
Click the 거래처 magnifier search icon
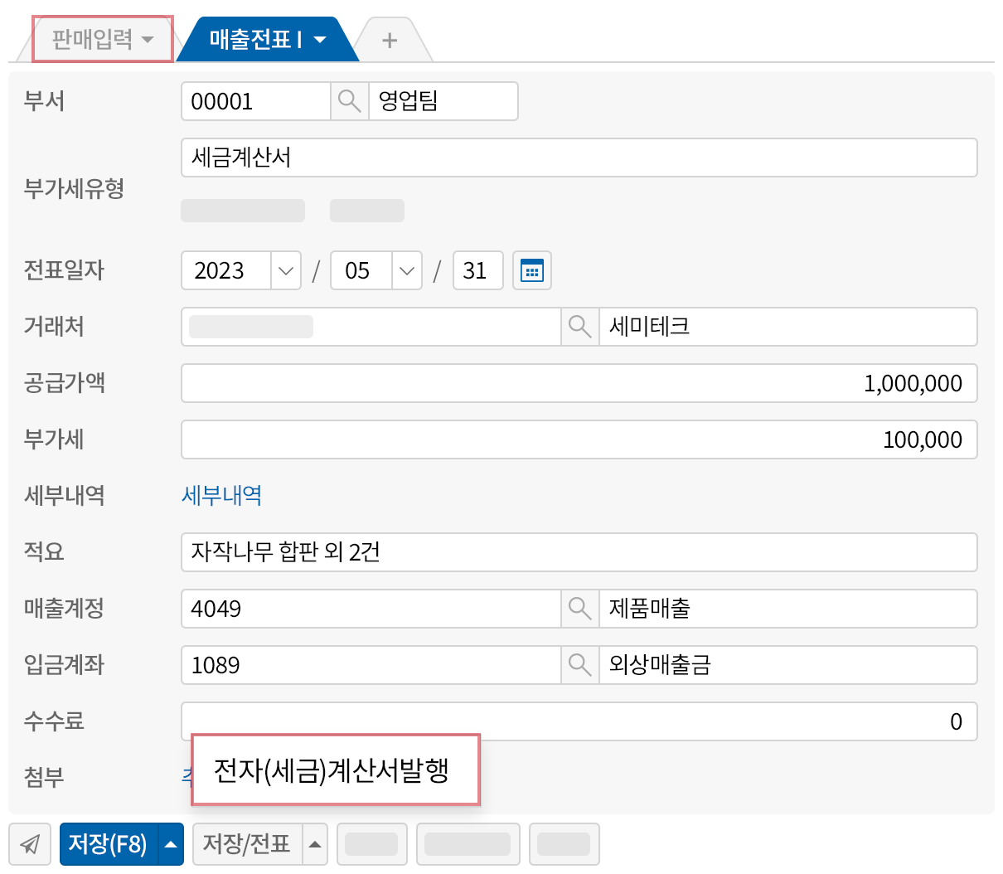click(579, 327)
